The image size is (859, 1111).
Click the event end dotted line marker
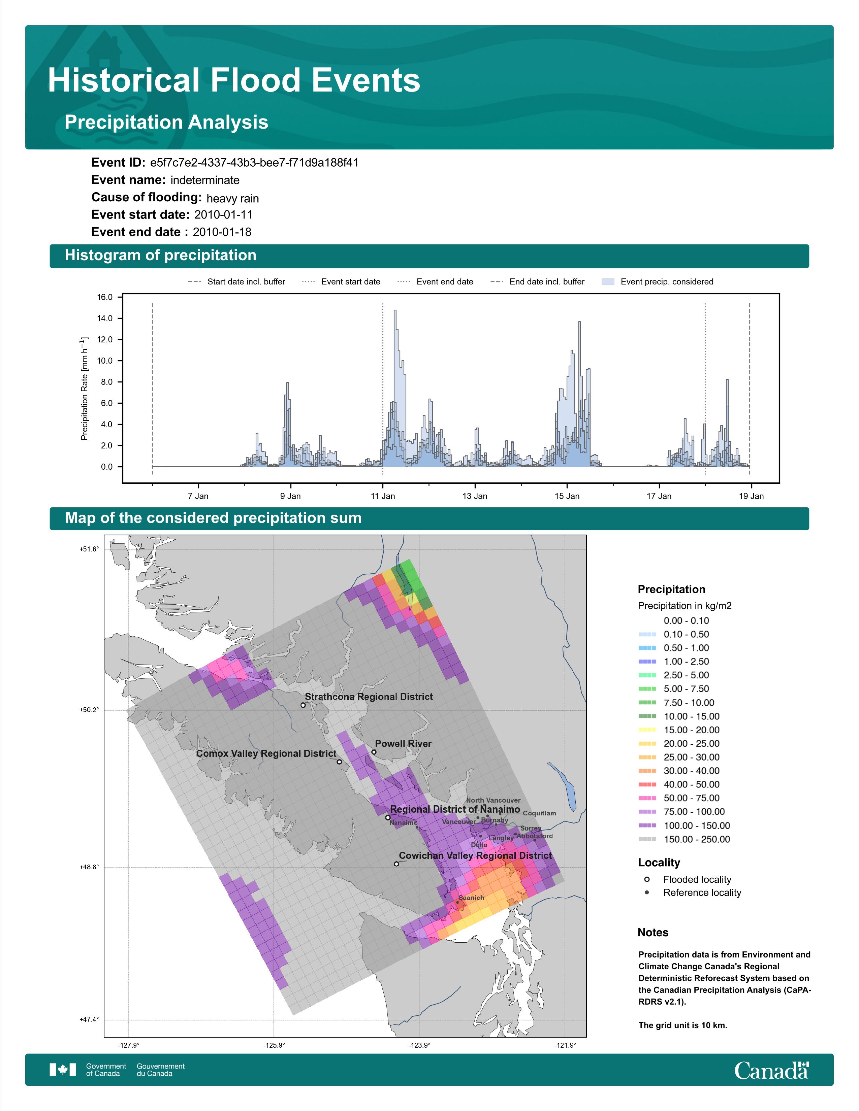pos(705,389)
